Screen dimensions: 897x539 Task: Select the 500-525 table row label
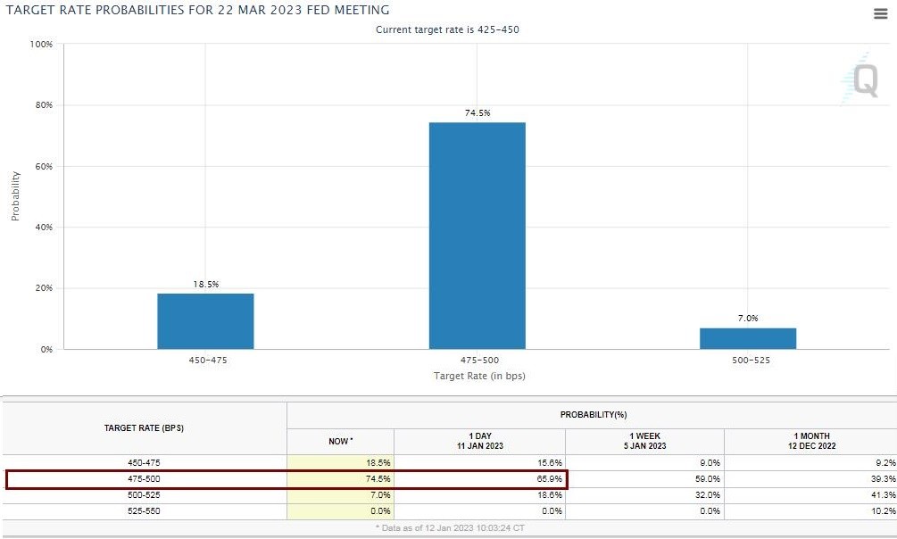tap(144, 495)
